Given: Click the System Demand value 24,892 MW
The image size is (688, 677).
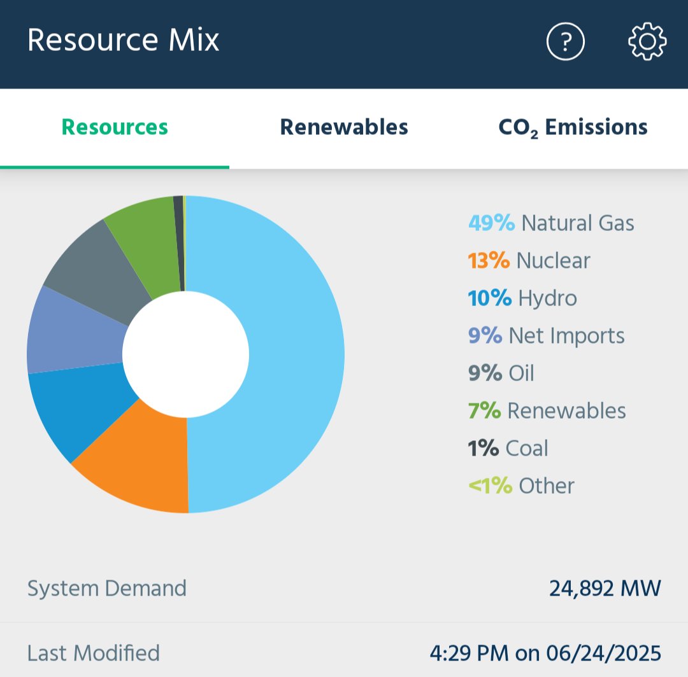Looking at the screenshot, I should [x=606, y=588].
